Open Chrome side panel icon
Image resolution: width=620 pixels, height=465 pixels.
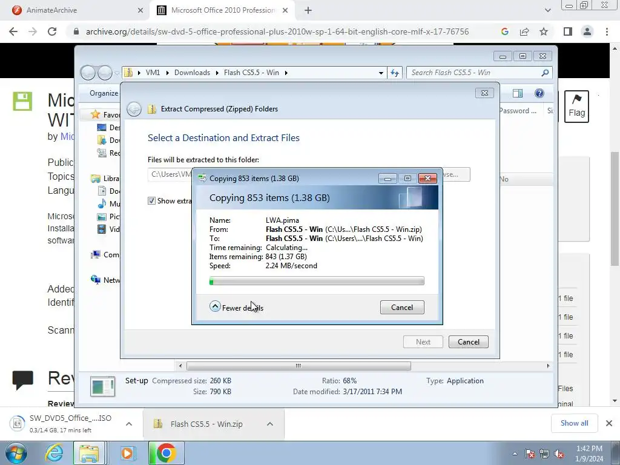pos(568,31)
